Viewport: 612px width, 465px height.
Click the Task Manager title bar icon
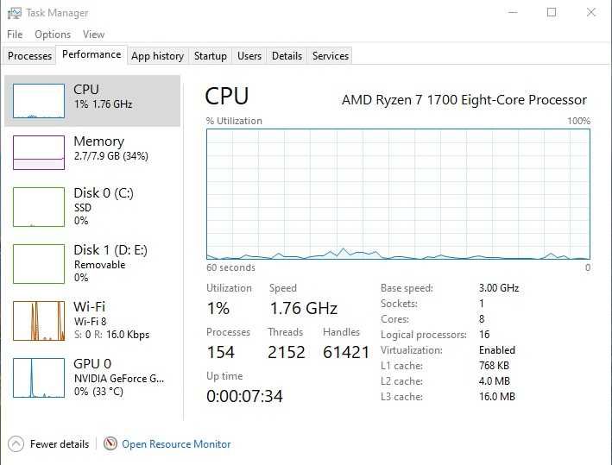point(15,13)
